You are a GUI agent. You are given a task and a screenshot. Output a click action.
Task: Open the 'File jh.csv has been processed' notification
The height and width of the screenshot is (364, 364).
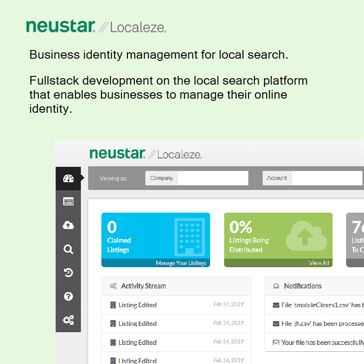click(x=314, y=324)
